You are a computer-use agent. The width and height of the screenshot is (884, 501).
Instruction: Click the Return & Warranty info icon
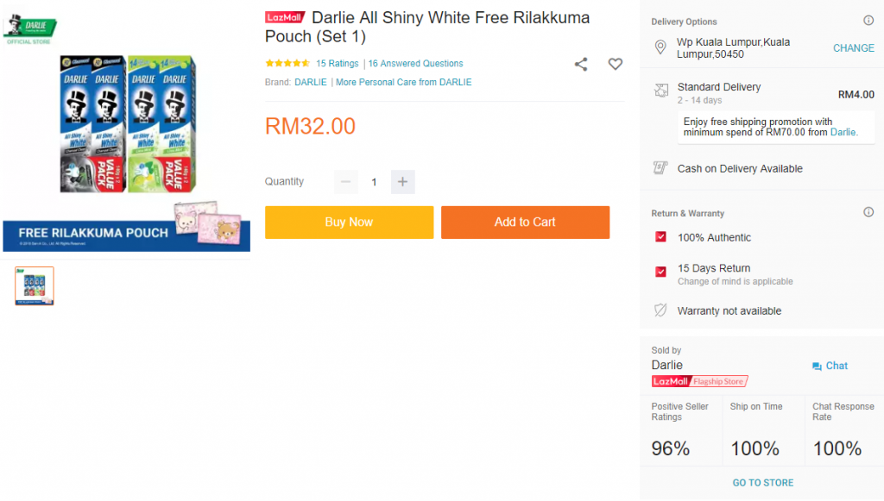click(868, 212)
